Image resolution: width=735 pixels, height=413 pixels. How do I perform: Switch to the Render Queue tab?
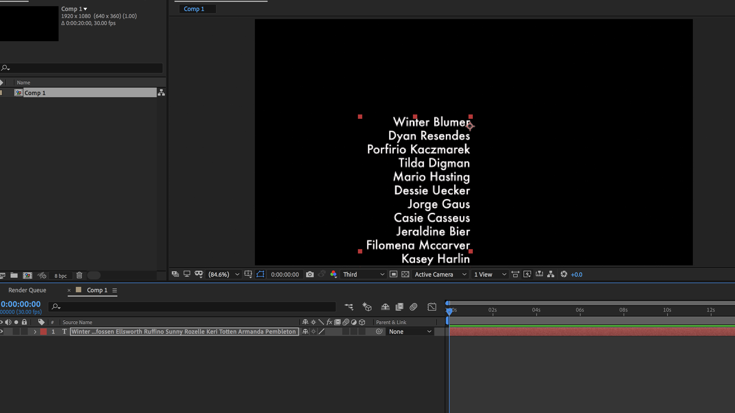27,290
